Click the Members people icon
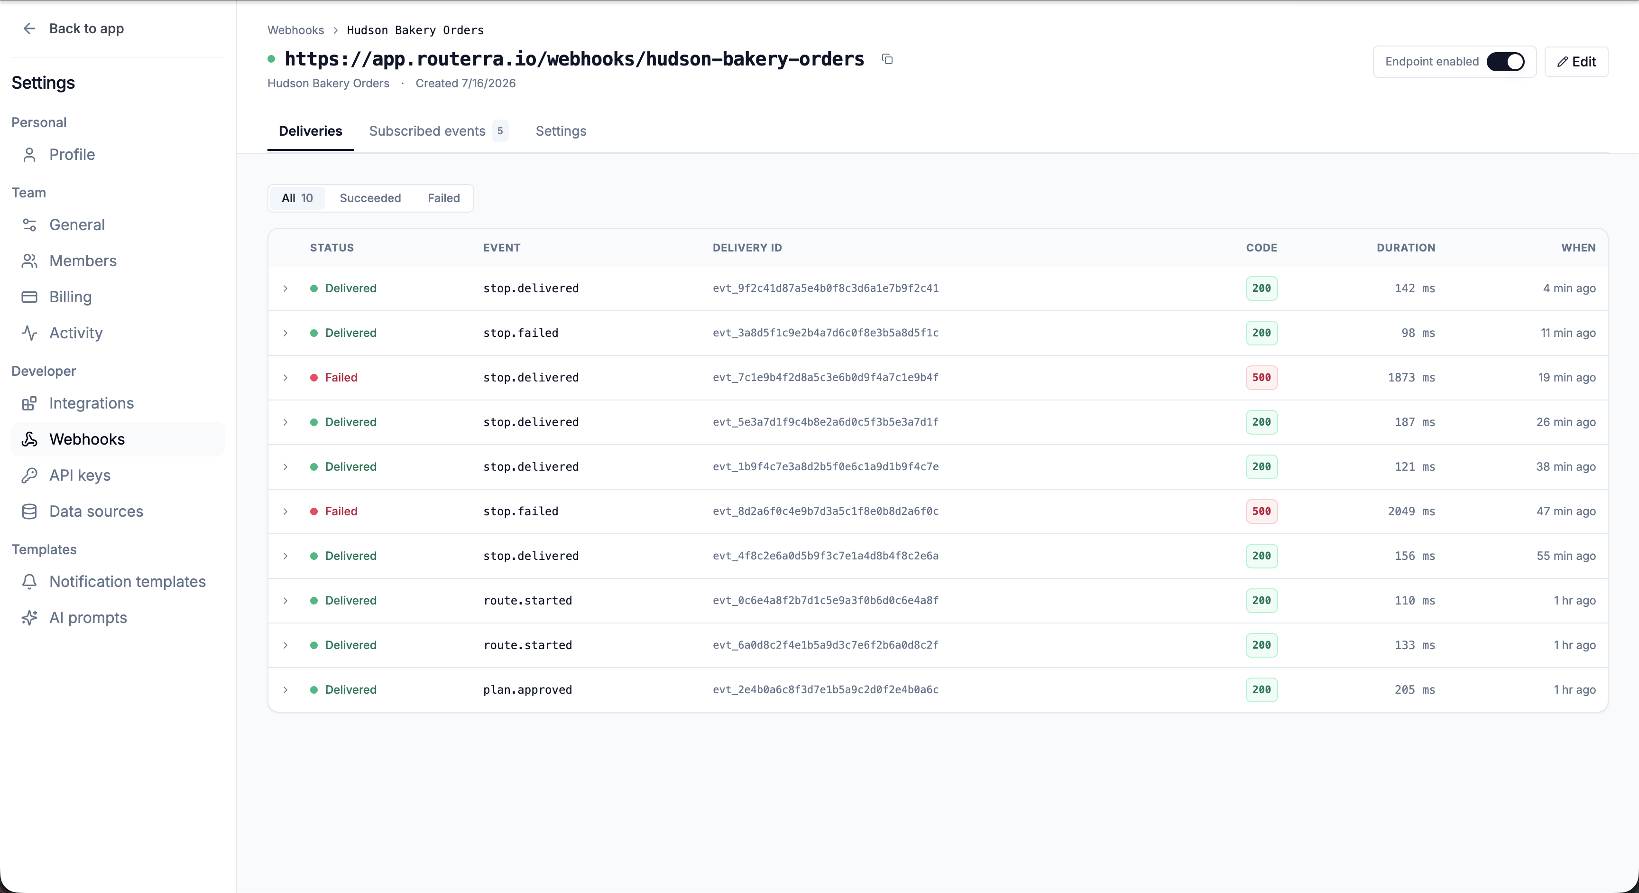Screen dimensions: 1639x893 [x=29, y=261]
